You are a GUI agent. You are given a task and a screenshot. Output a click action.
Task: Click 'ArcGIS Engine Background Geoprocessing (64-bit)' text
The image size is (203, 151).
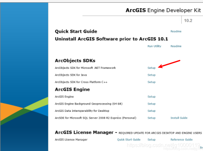(x=89, y=104)
